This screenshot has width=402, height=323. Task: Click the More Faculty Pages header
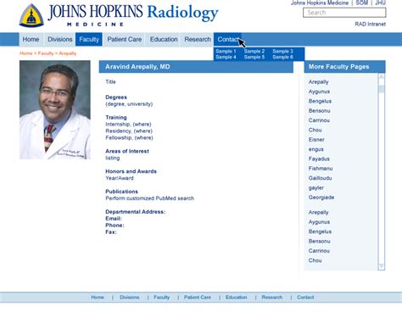(344, 67)
